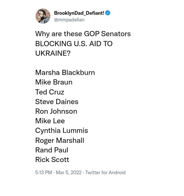The width and height of the screenshot is (184, 196).
Task: Click the name Ted Cruz
Action: [x=50, y=92]
